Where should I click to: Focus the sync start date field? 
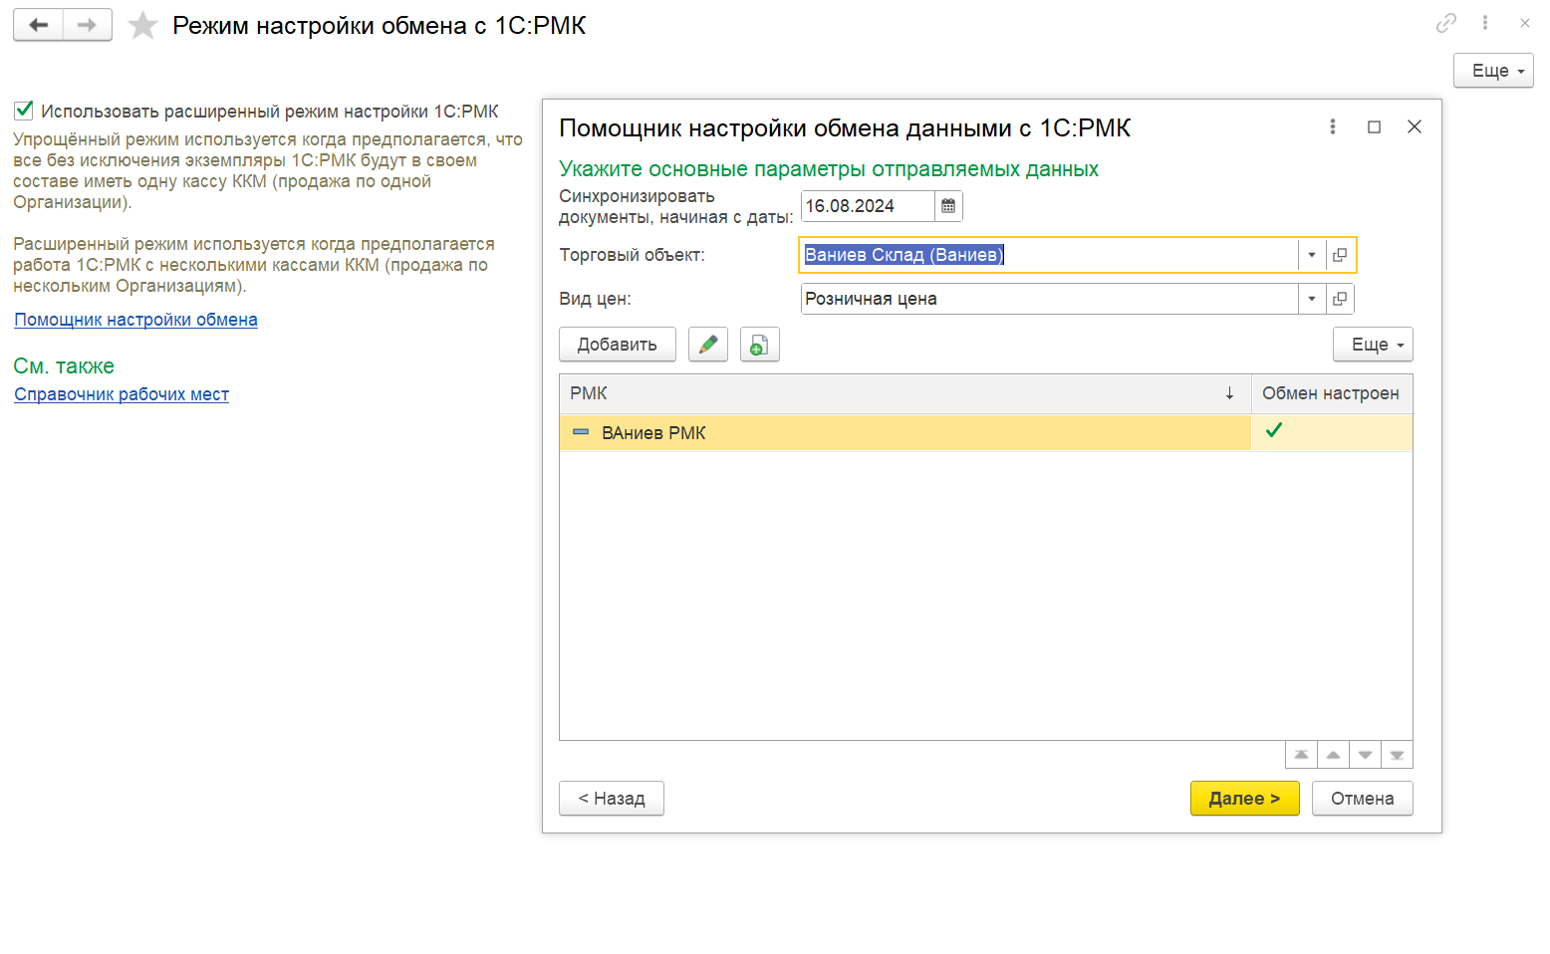868,206
